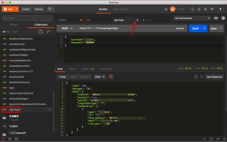
Task: Open the login/login request options ellipsis
Action: click(50, 109)
